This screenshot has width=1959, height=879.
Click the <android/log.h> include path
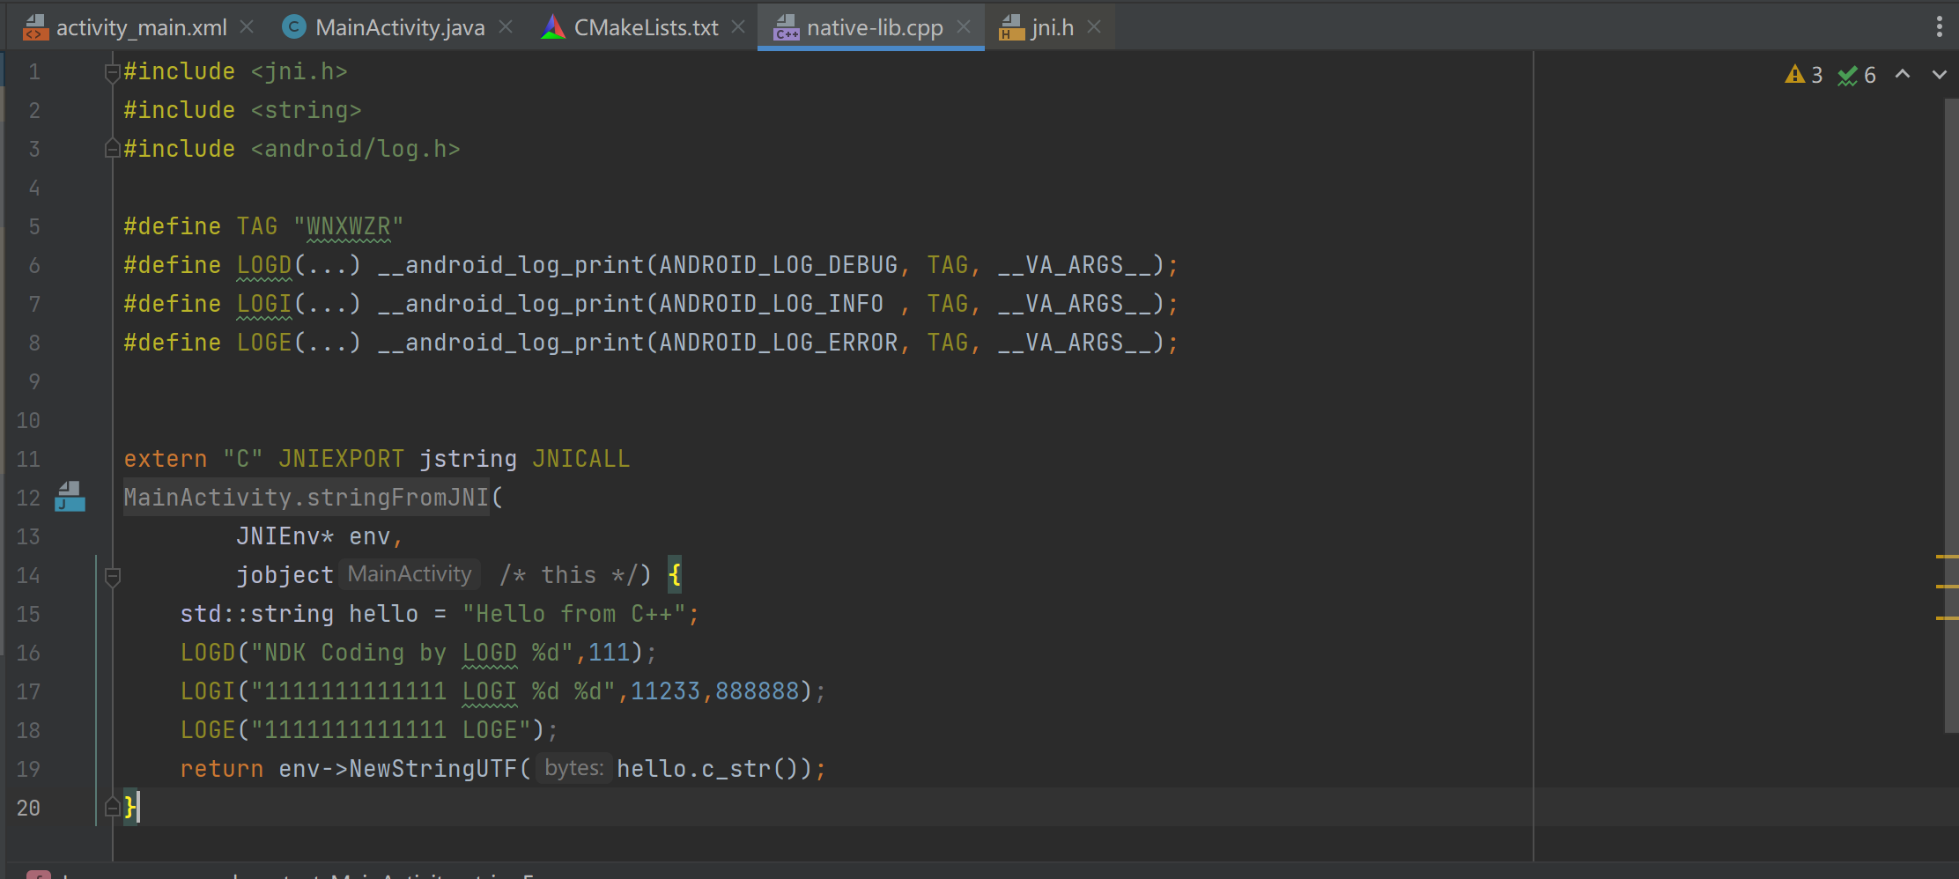pos(356,149)
